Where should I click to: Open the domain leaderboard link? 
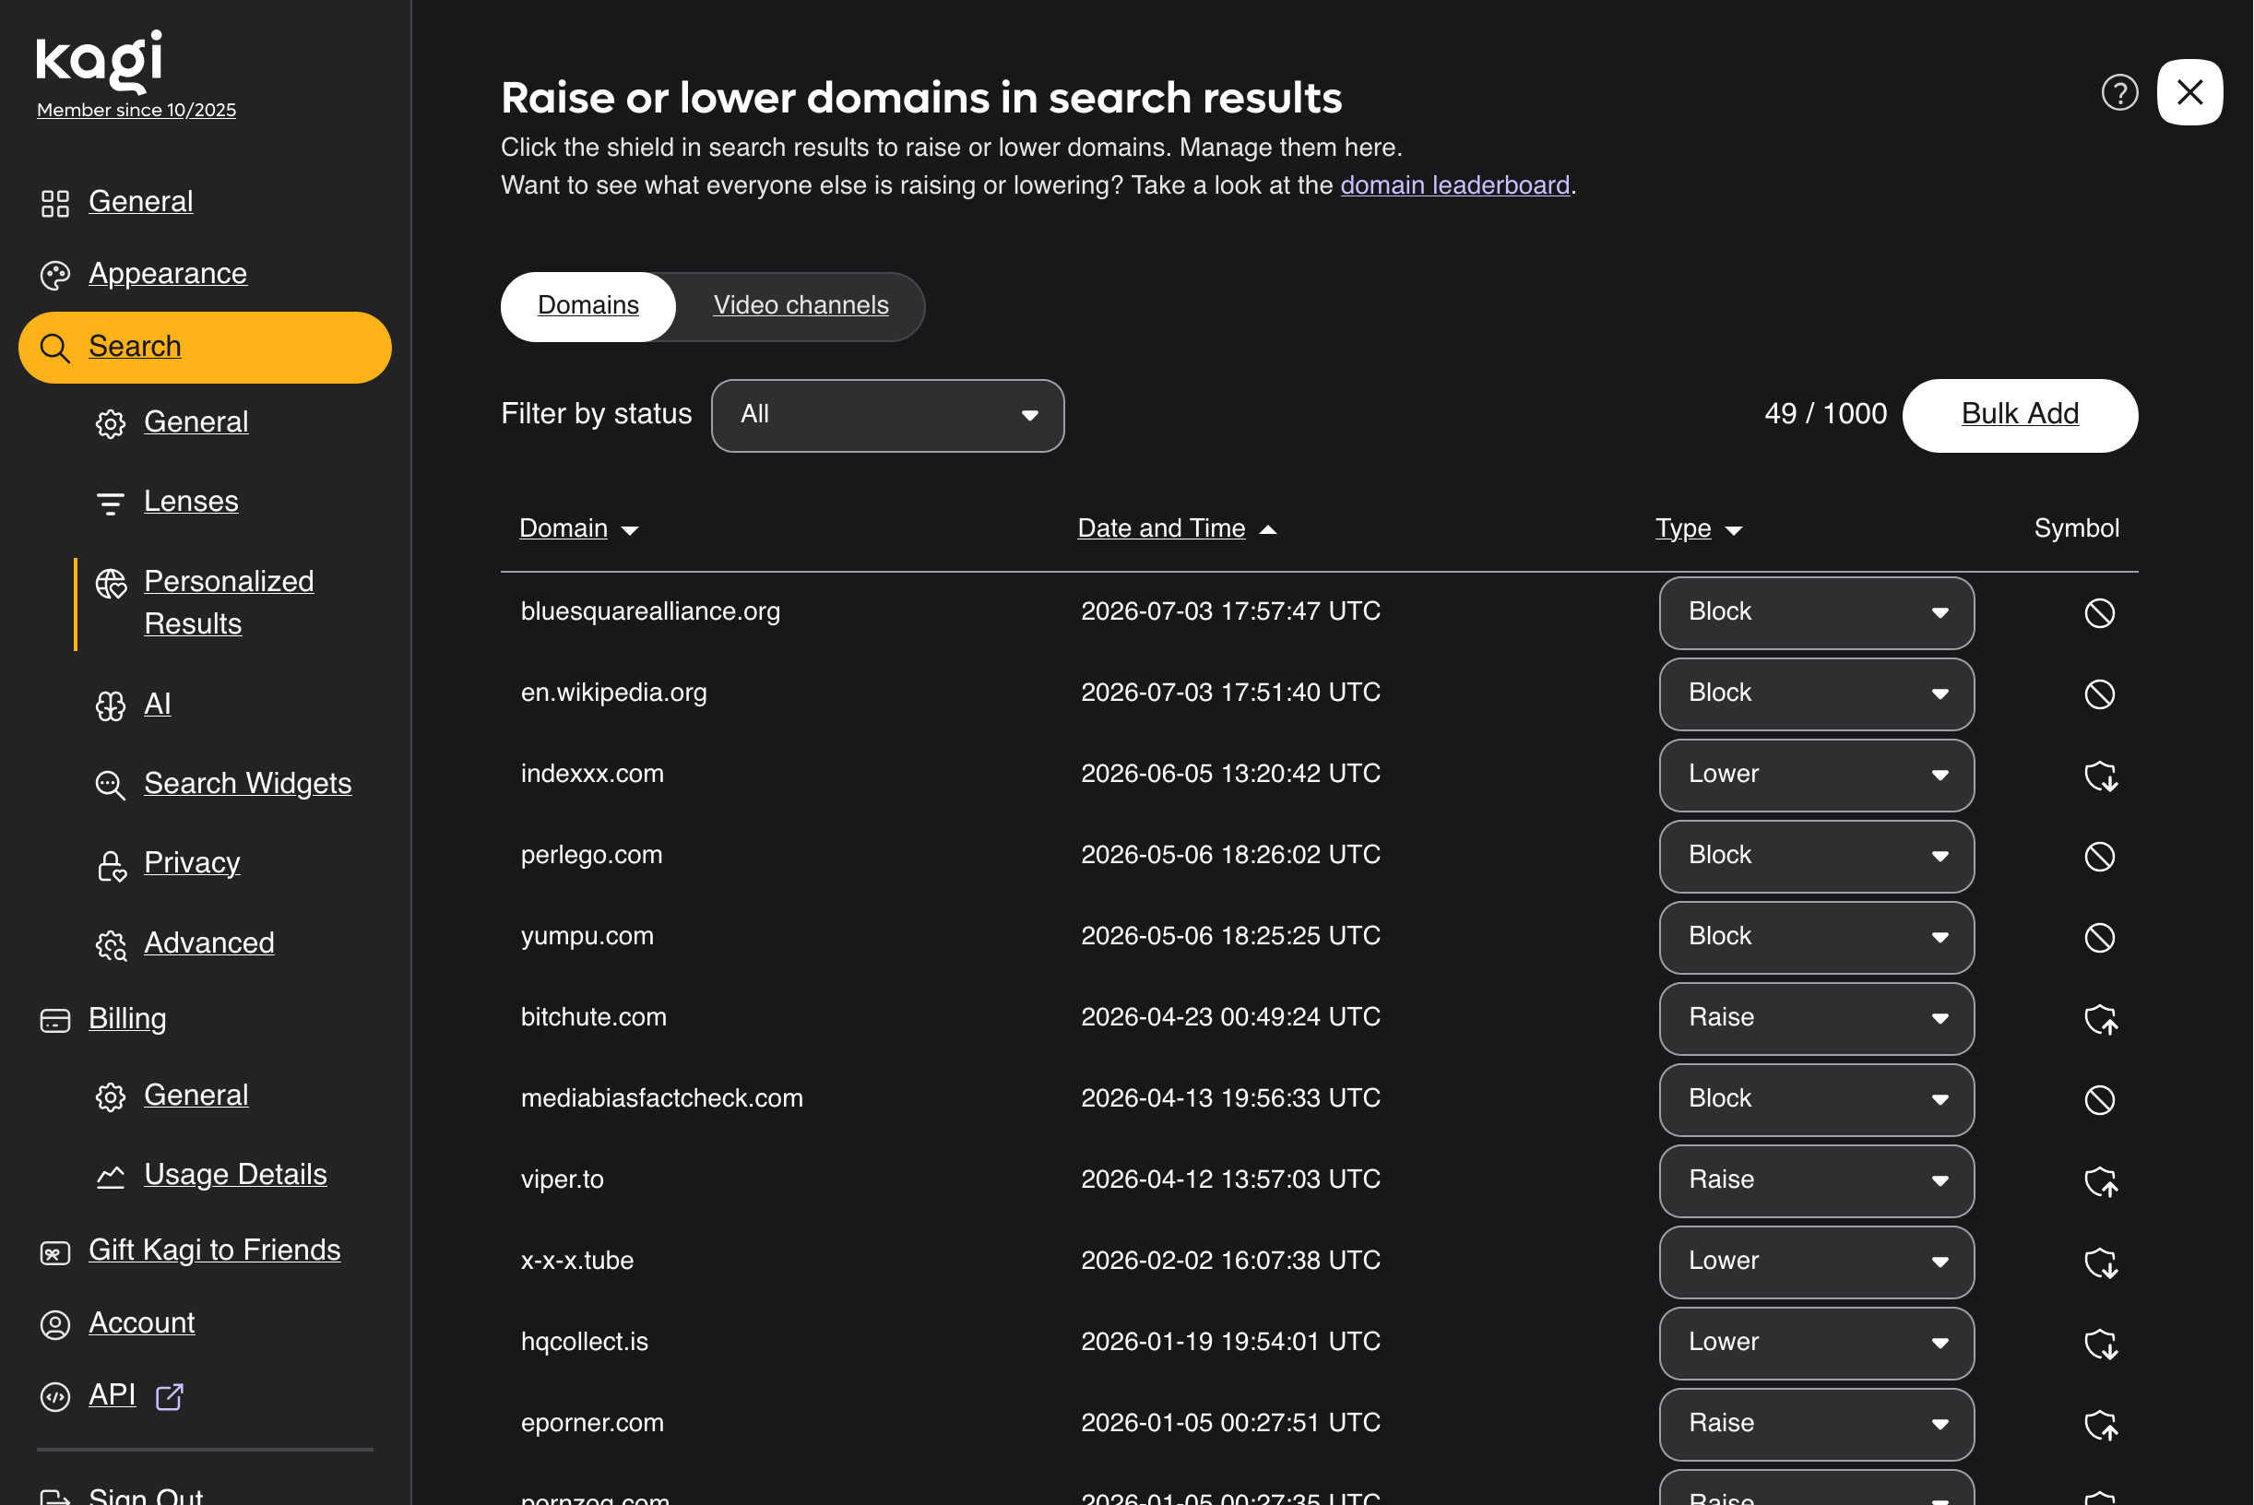click(1454, 185)
